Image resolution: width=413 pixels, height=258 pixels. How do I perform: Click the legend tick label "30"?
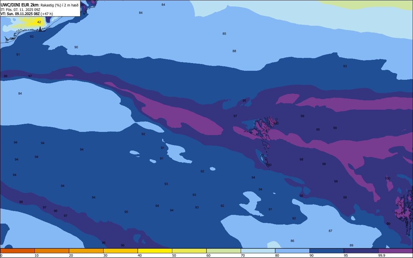[105, 255]
